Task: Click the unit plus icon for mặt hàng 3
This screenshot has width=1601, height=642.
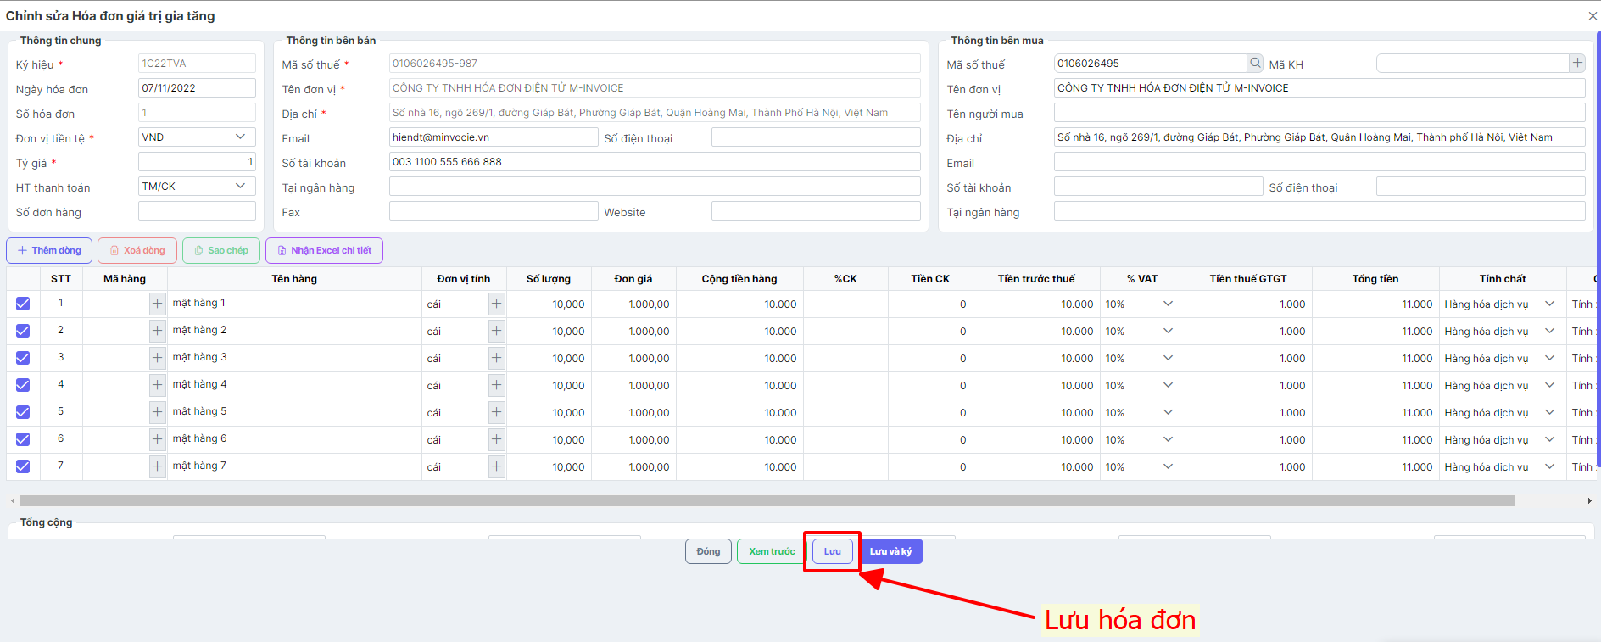Action: click(x=496, y=358)
